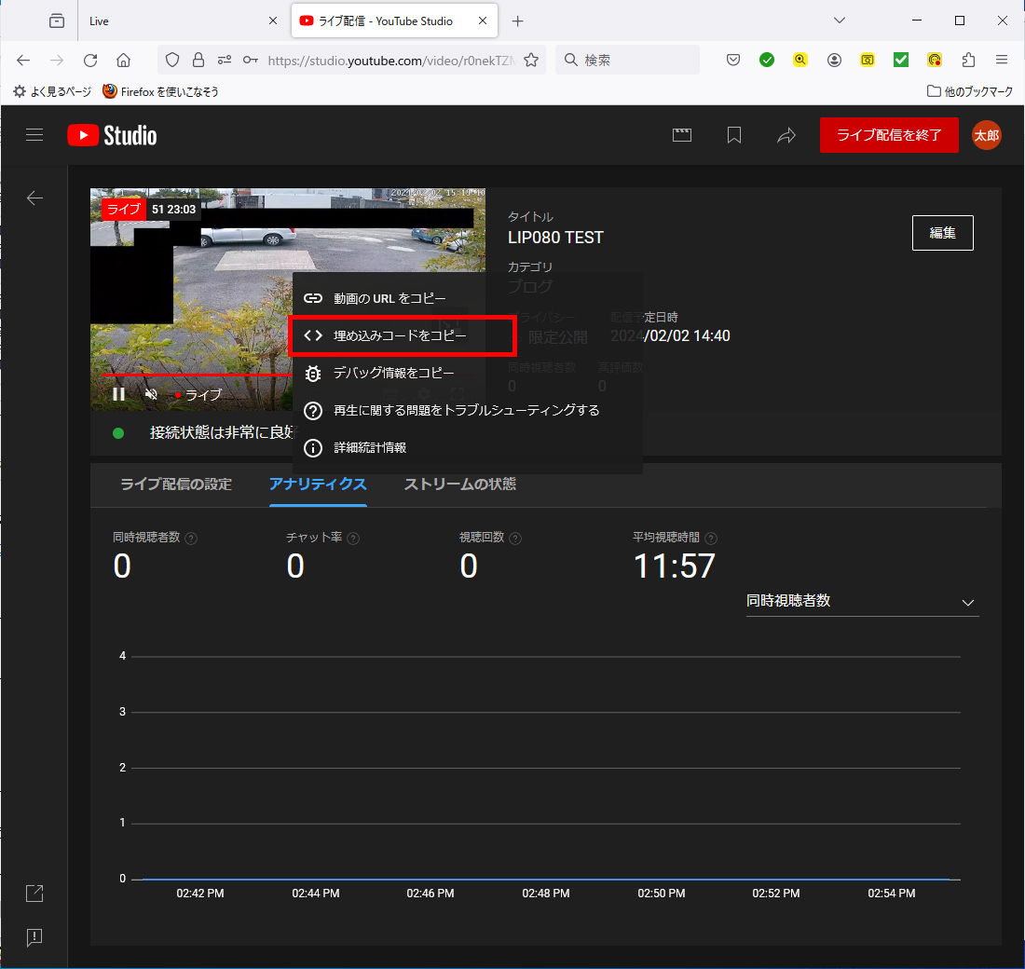The height and width of the screenshot is (969, 1025).
Task: Click the ライブ配信を終了 button
Action: point(889,135)
